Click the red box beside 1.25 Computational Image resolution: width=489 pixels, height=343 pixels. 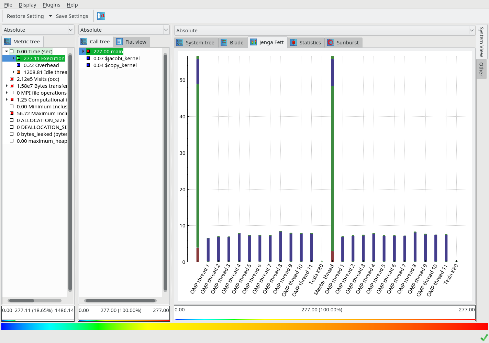(x=12, y=99)
